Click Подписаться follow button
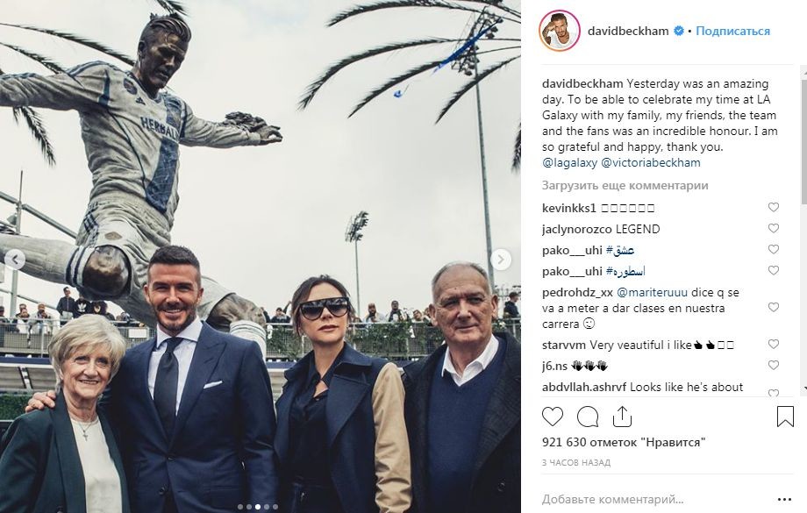 pyautogui.click(x=733, y=31)
